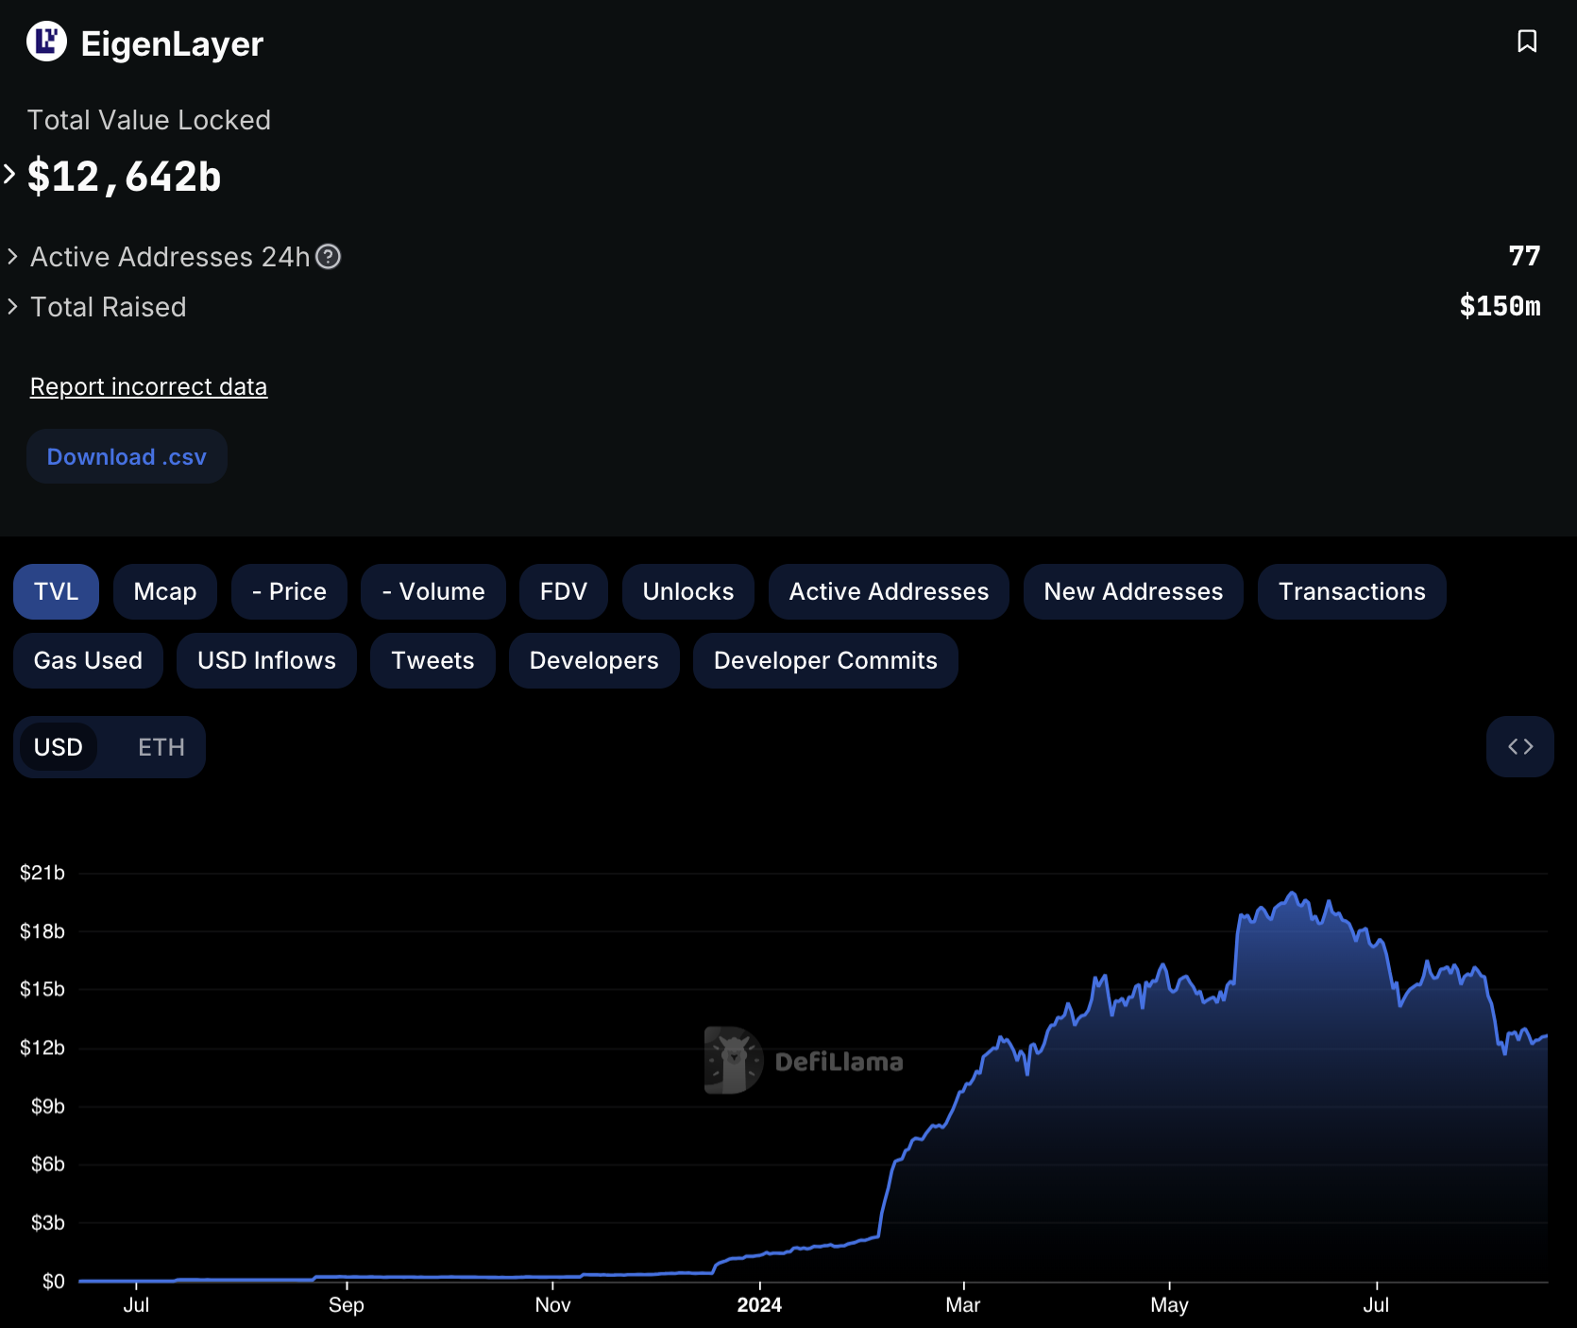Toggle the Mcap chart metric
1577x1328 pixels.
click(x=165, y=592)
